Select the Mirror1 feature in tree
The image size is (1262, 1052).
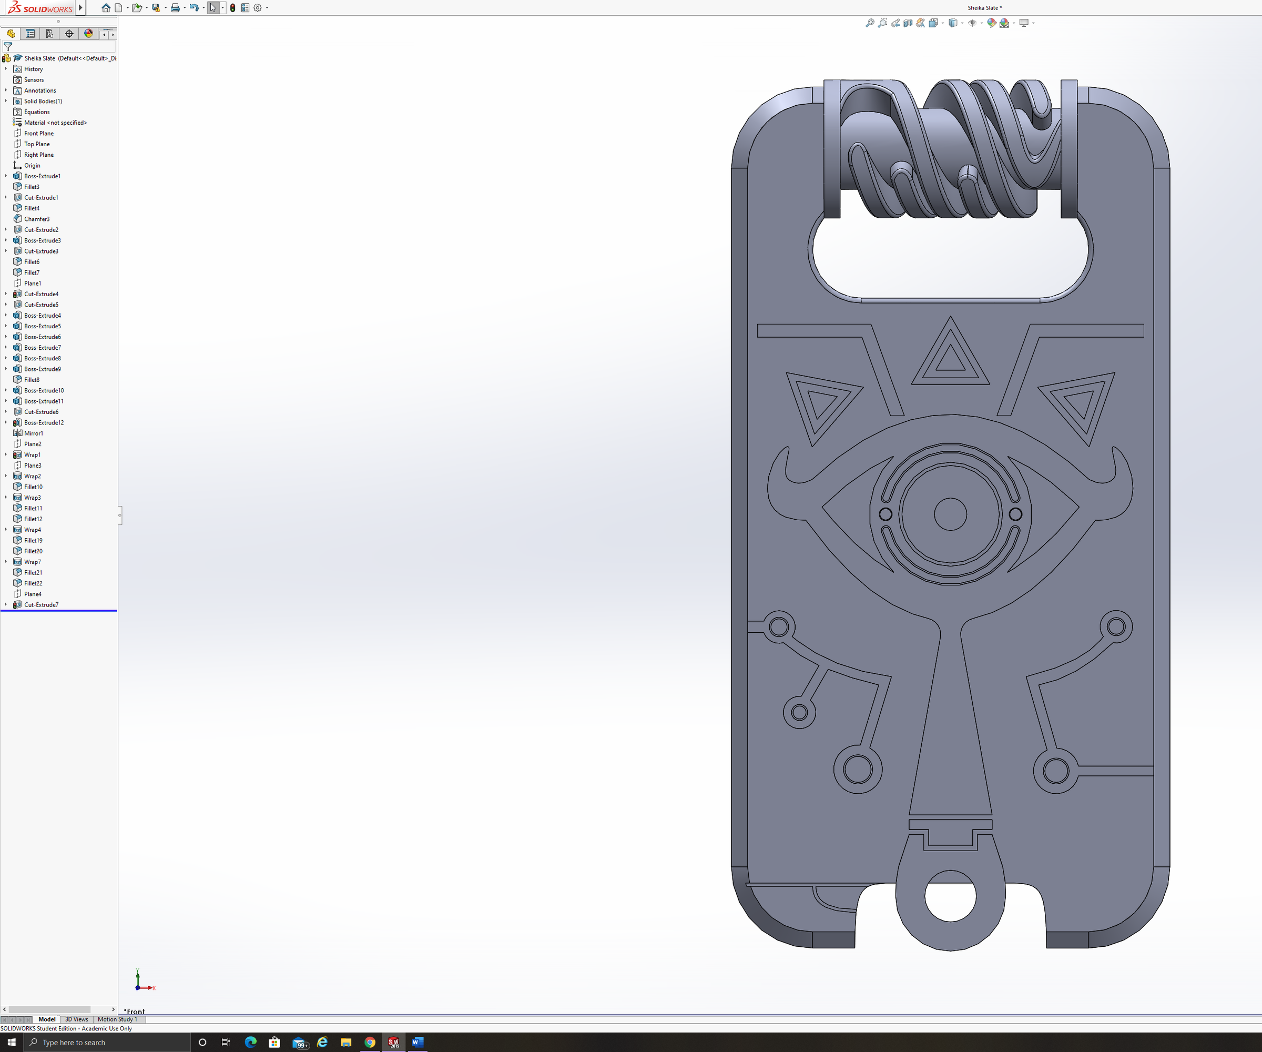click(33, 433)
